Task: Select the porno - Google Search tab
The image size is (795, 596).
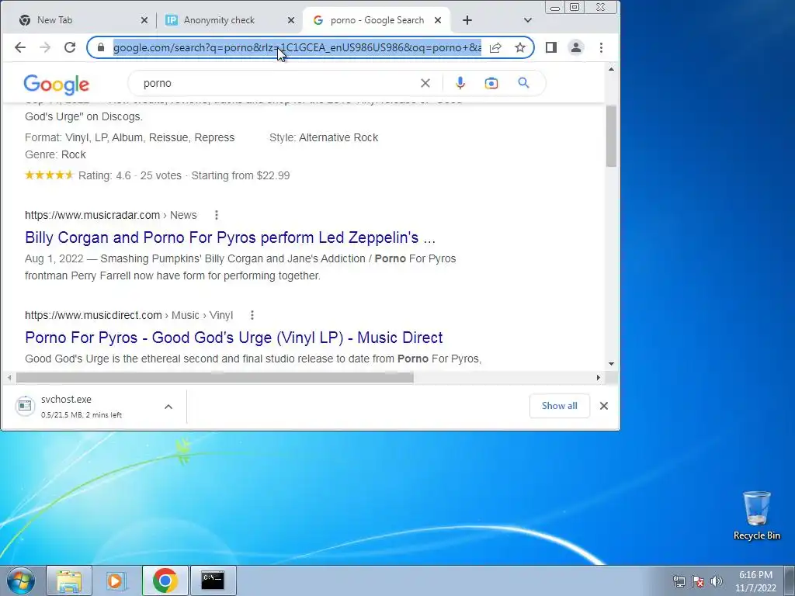Action: [377, 20]
